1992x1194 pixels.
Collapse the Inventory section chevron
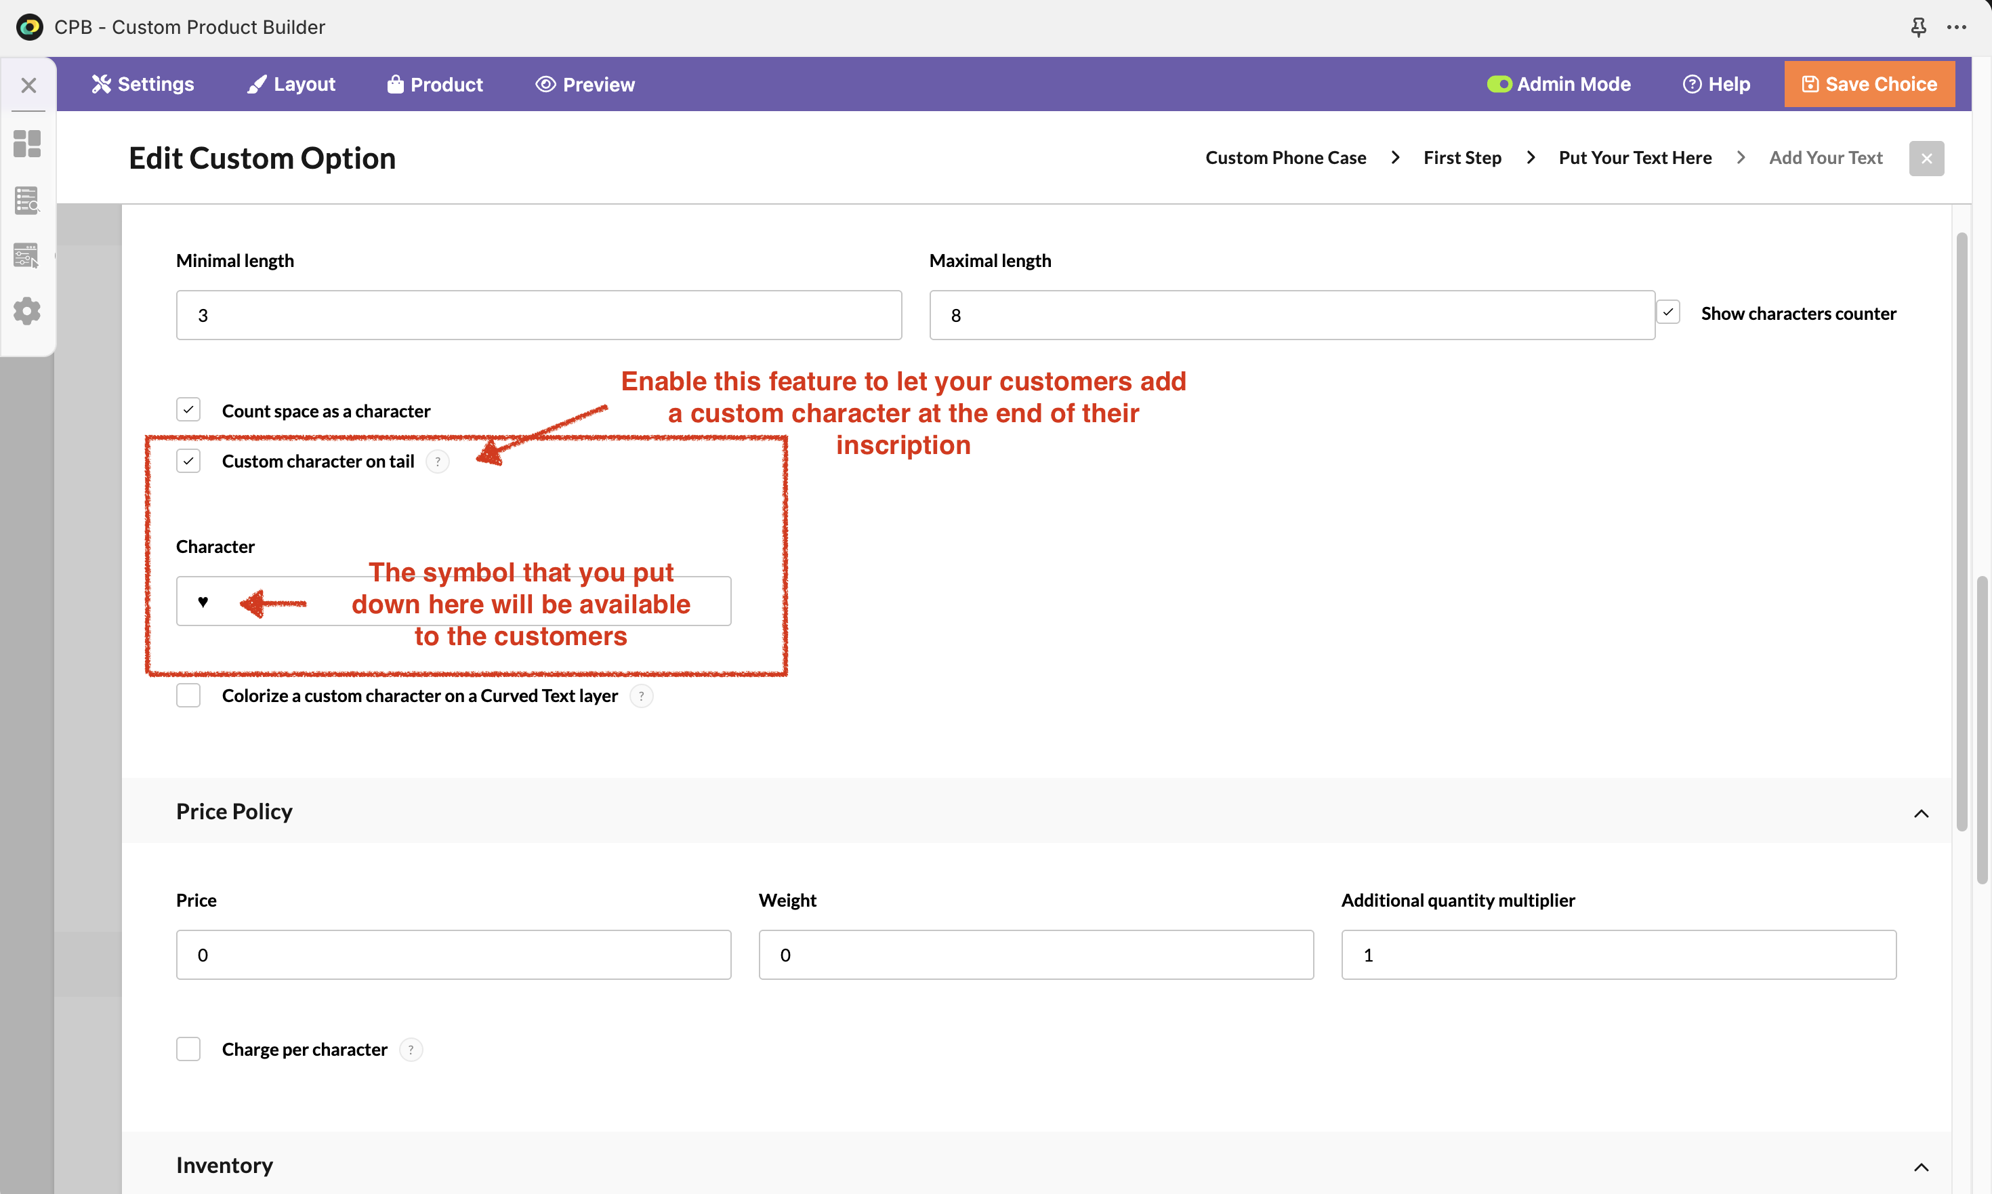1920,1168
